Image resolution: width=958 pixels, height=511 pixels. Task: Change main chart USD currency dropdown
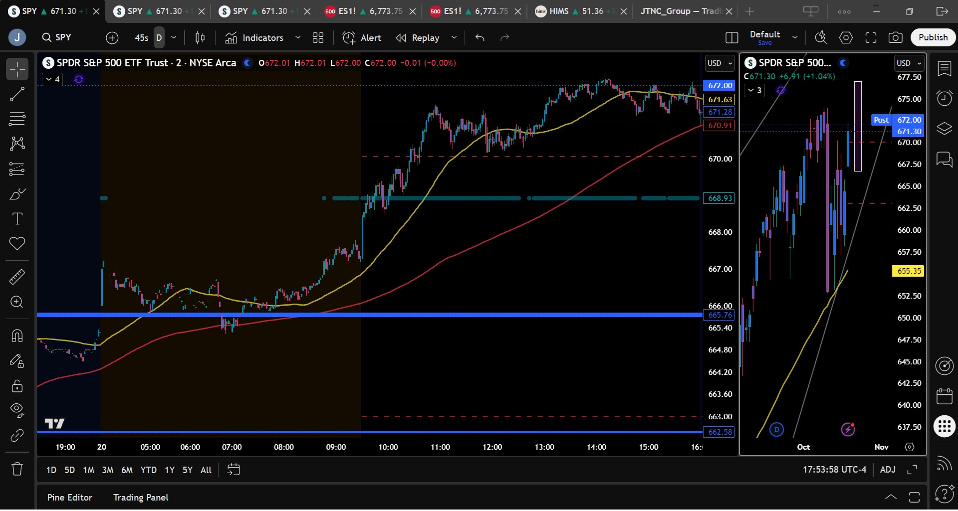pyautogui.click(x=719, y=63)
